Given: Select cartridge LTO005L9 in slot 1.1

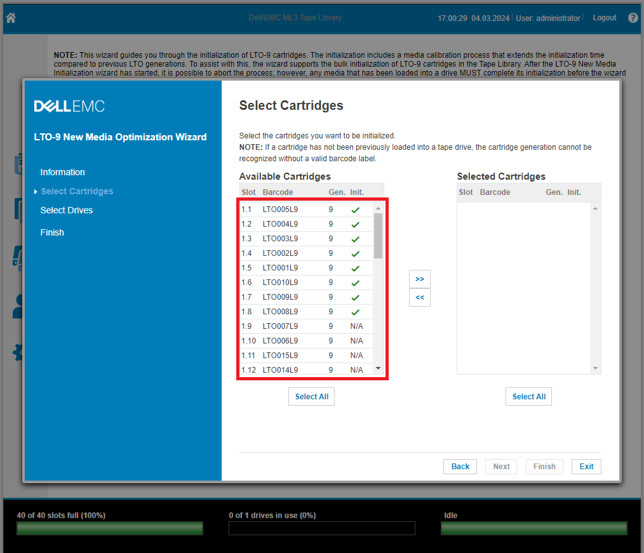Looking at the screenshot, I should point(306,210).
